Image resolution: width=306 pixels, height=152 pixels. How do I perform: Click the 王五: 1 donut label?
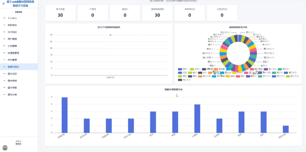tap(265, 61)
